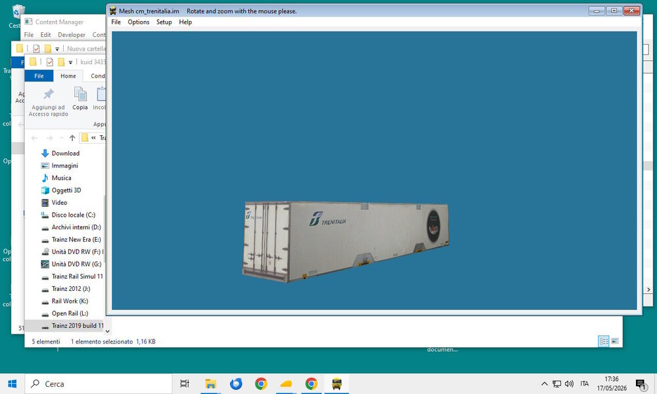This screenshot has width=657, height=394.
Task: Open quick access toolbar dropdown in Nuova cartella window
Action: pyautogui.click(x=57, y=49)
